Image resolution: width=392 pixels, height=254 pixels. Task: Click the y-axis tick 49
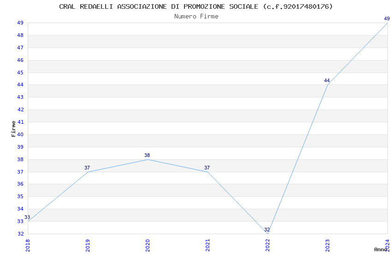[20, 23]
